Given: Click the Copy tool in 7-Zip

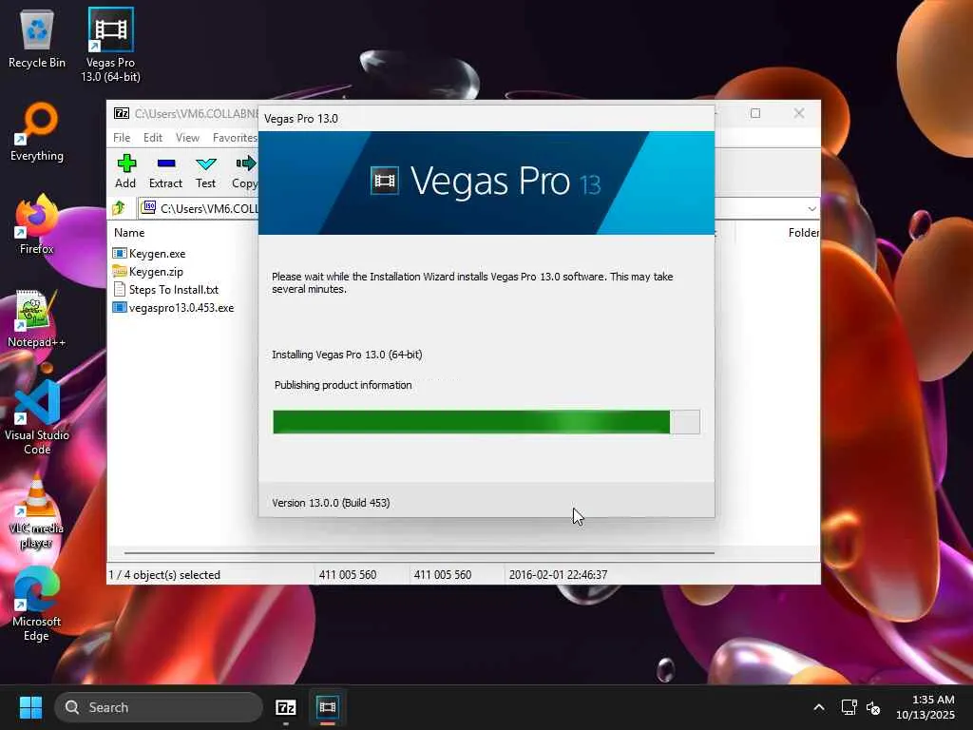Looking at the screenshot, I should [245, 171].
